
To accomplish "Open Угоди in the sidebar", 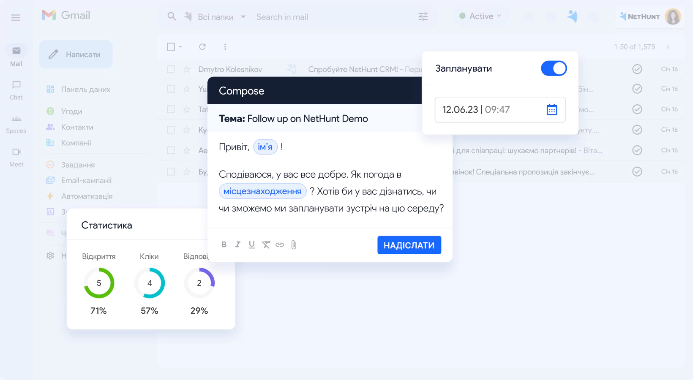I will pos(65,111).
